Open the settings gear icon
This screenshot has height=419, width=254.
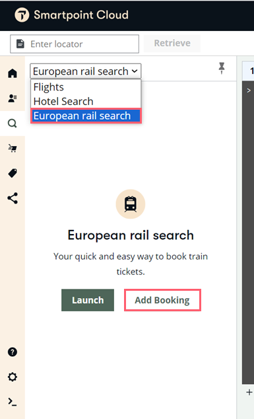click(13, 377)
